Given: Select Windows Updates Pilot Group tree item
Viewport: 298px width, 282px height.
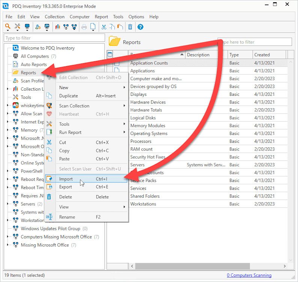Looking at the screenshot, I should 54,229.
